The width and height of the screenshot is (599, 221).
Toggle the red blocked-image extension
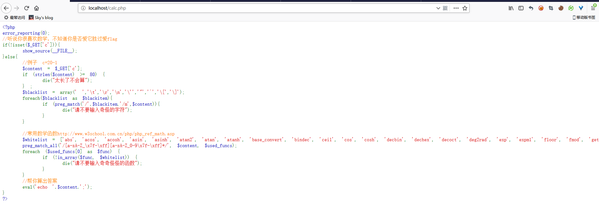point(541,8)
